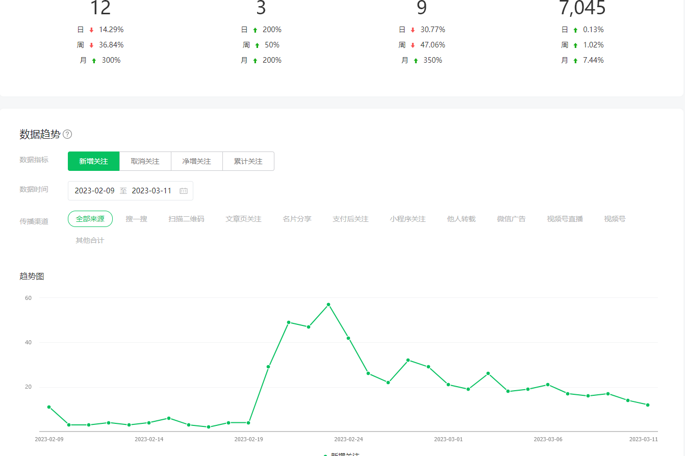Click the start date 2023-02-09
Screen dimensions: 685x456
pos(94,191)
